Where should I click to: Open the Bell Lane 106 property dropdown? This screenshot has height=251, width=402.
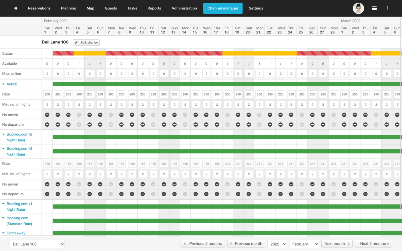(37, 244)
